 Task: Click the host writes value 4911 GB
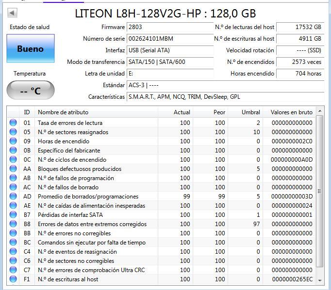click(x=300, y=39)
